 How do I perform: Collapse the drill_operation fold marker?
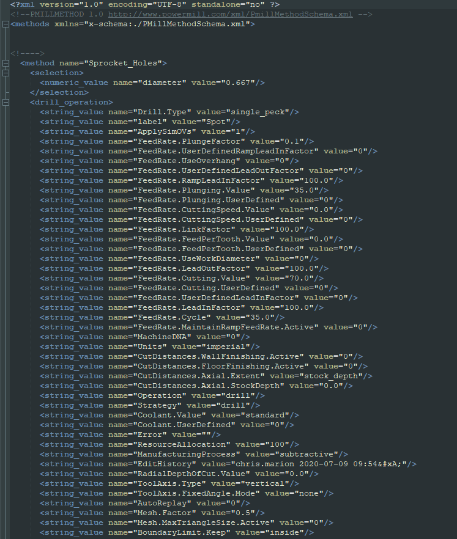tap(6, 103)
